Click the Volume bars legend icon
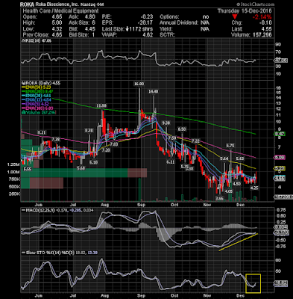 tap(22, 113)
